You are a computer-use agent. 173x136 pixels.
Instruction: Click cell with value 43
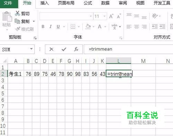click(102, 74)
